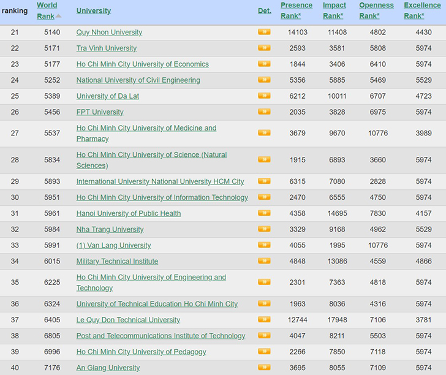Open details icon for Le Quy Don Technical University
Viewport: 446px width, 375px height.
tap(264, 320)
